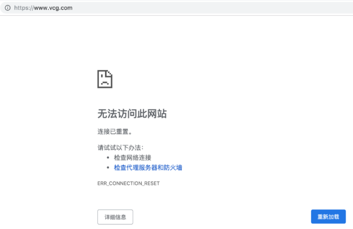Image resolution: width=353 pixels, height=229 pixels.
Task: Click the 连接已重置。 message
Action: (x=115, y=131)
